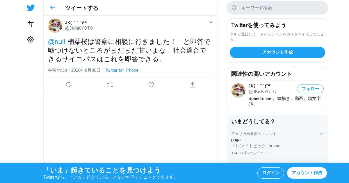Expand the gaga trend options chevron
Image resolution: width=349 pixels, height=183 pixels.
[321, 134]
